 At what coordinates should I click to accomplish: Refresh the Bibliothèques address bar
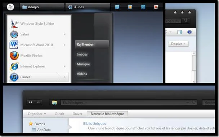click(194, 102)
